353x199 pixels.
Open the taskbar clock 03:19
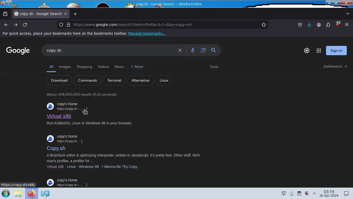tap(329, 194)
